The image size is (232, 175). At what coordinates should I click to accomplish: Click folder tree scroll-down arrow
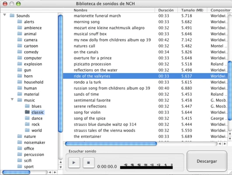pos(61,167)
